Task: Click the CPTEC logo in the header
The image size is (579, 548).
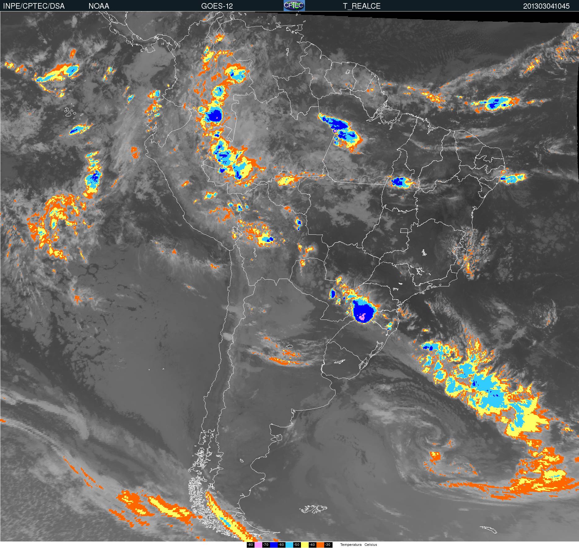Action: 294,6
